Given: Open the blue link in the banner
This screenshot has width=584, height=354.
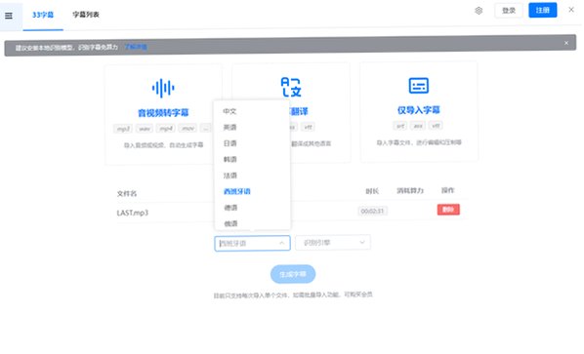Looking at the screenshot, I should 136,47.
